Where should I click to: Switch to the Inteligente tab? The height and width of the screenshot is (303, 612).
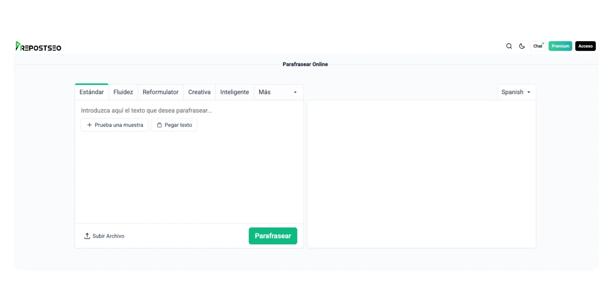pos(234,92)
